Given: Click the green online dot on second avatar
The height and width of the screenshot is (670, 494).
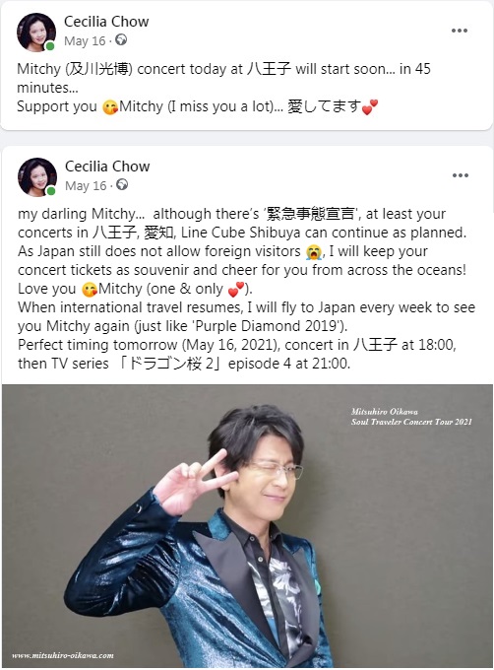Looking at the screenshot, I should pos(51,190).
